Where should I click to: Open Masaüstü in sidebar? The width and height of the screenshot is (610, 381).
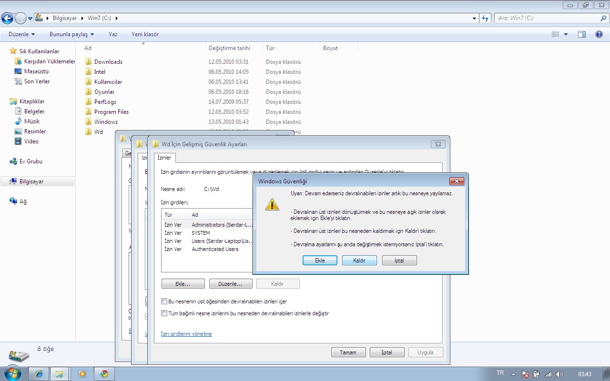click(36, 71)
